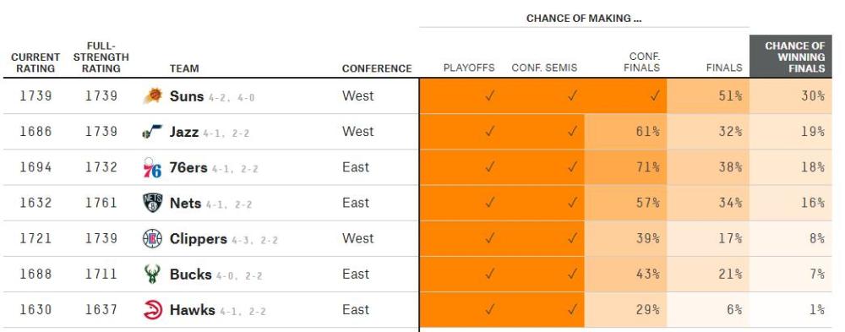Open the Clippers team name link
This screenshot has width=845, height=332.
click(199, 239)
